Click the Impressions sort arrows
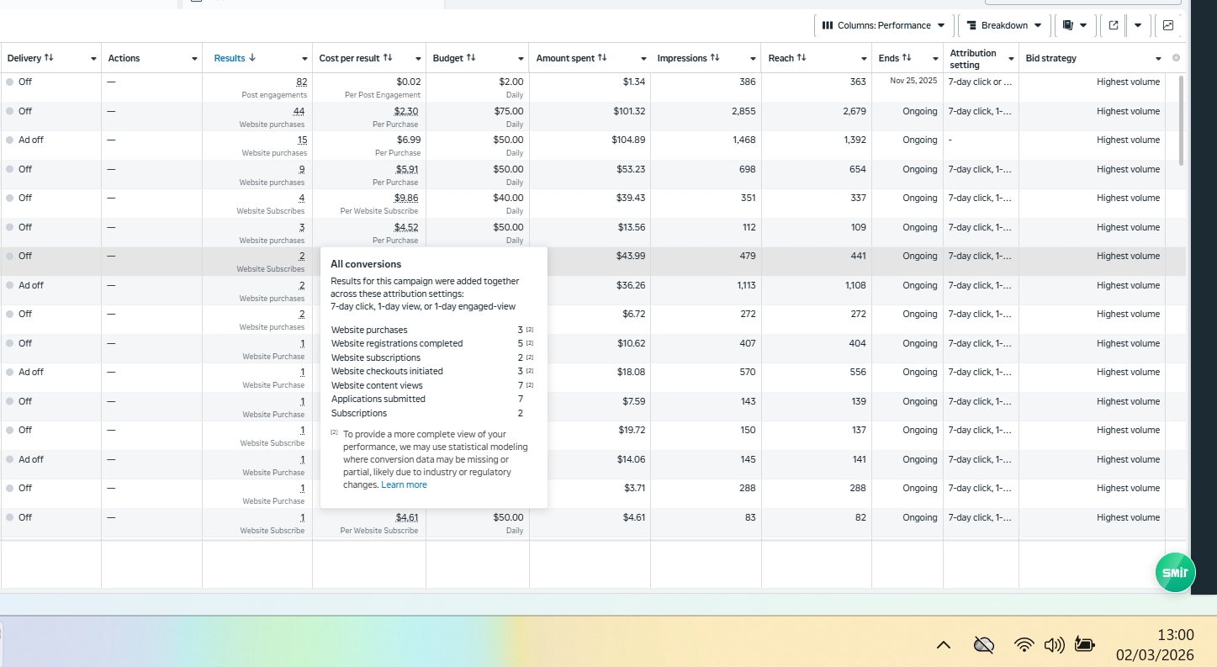The image size is (1217, 667). [715, 58]
